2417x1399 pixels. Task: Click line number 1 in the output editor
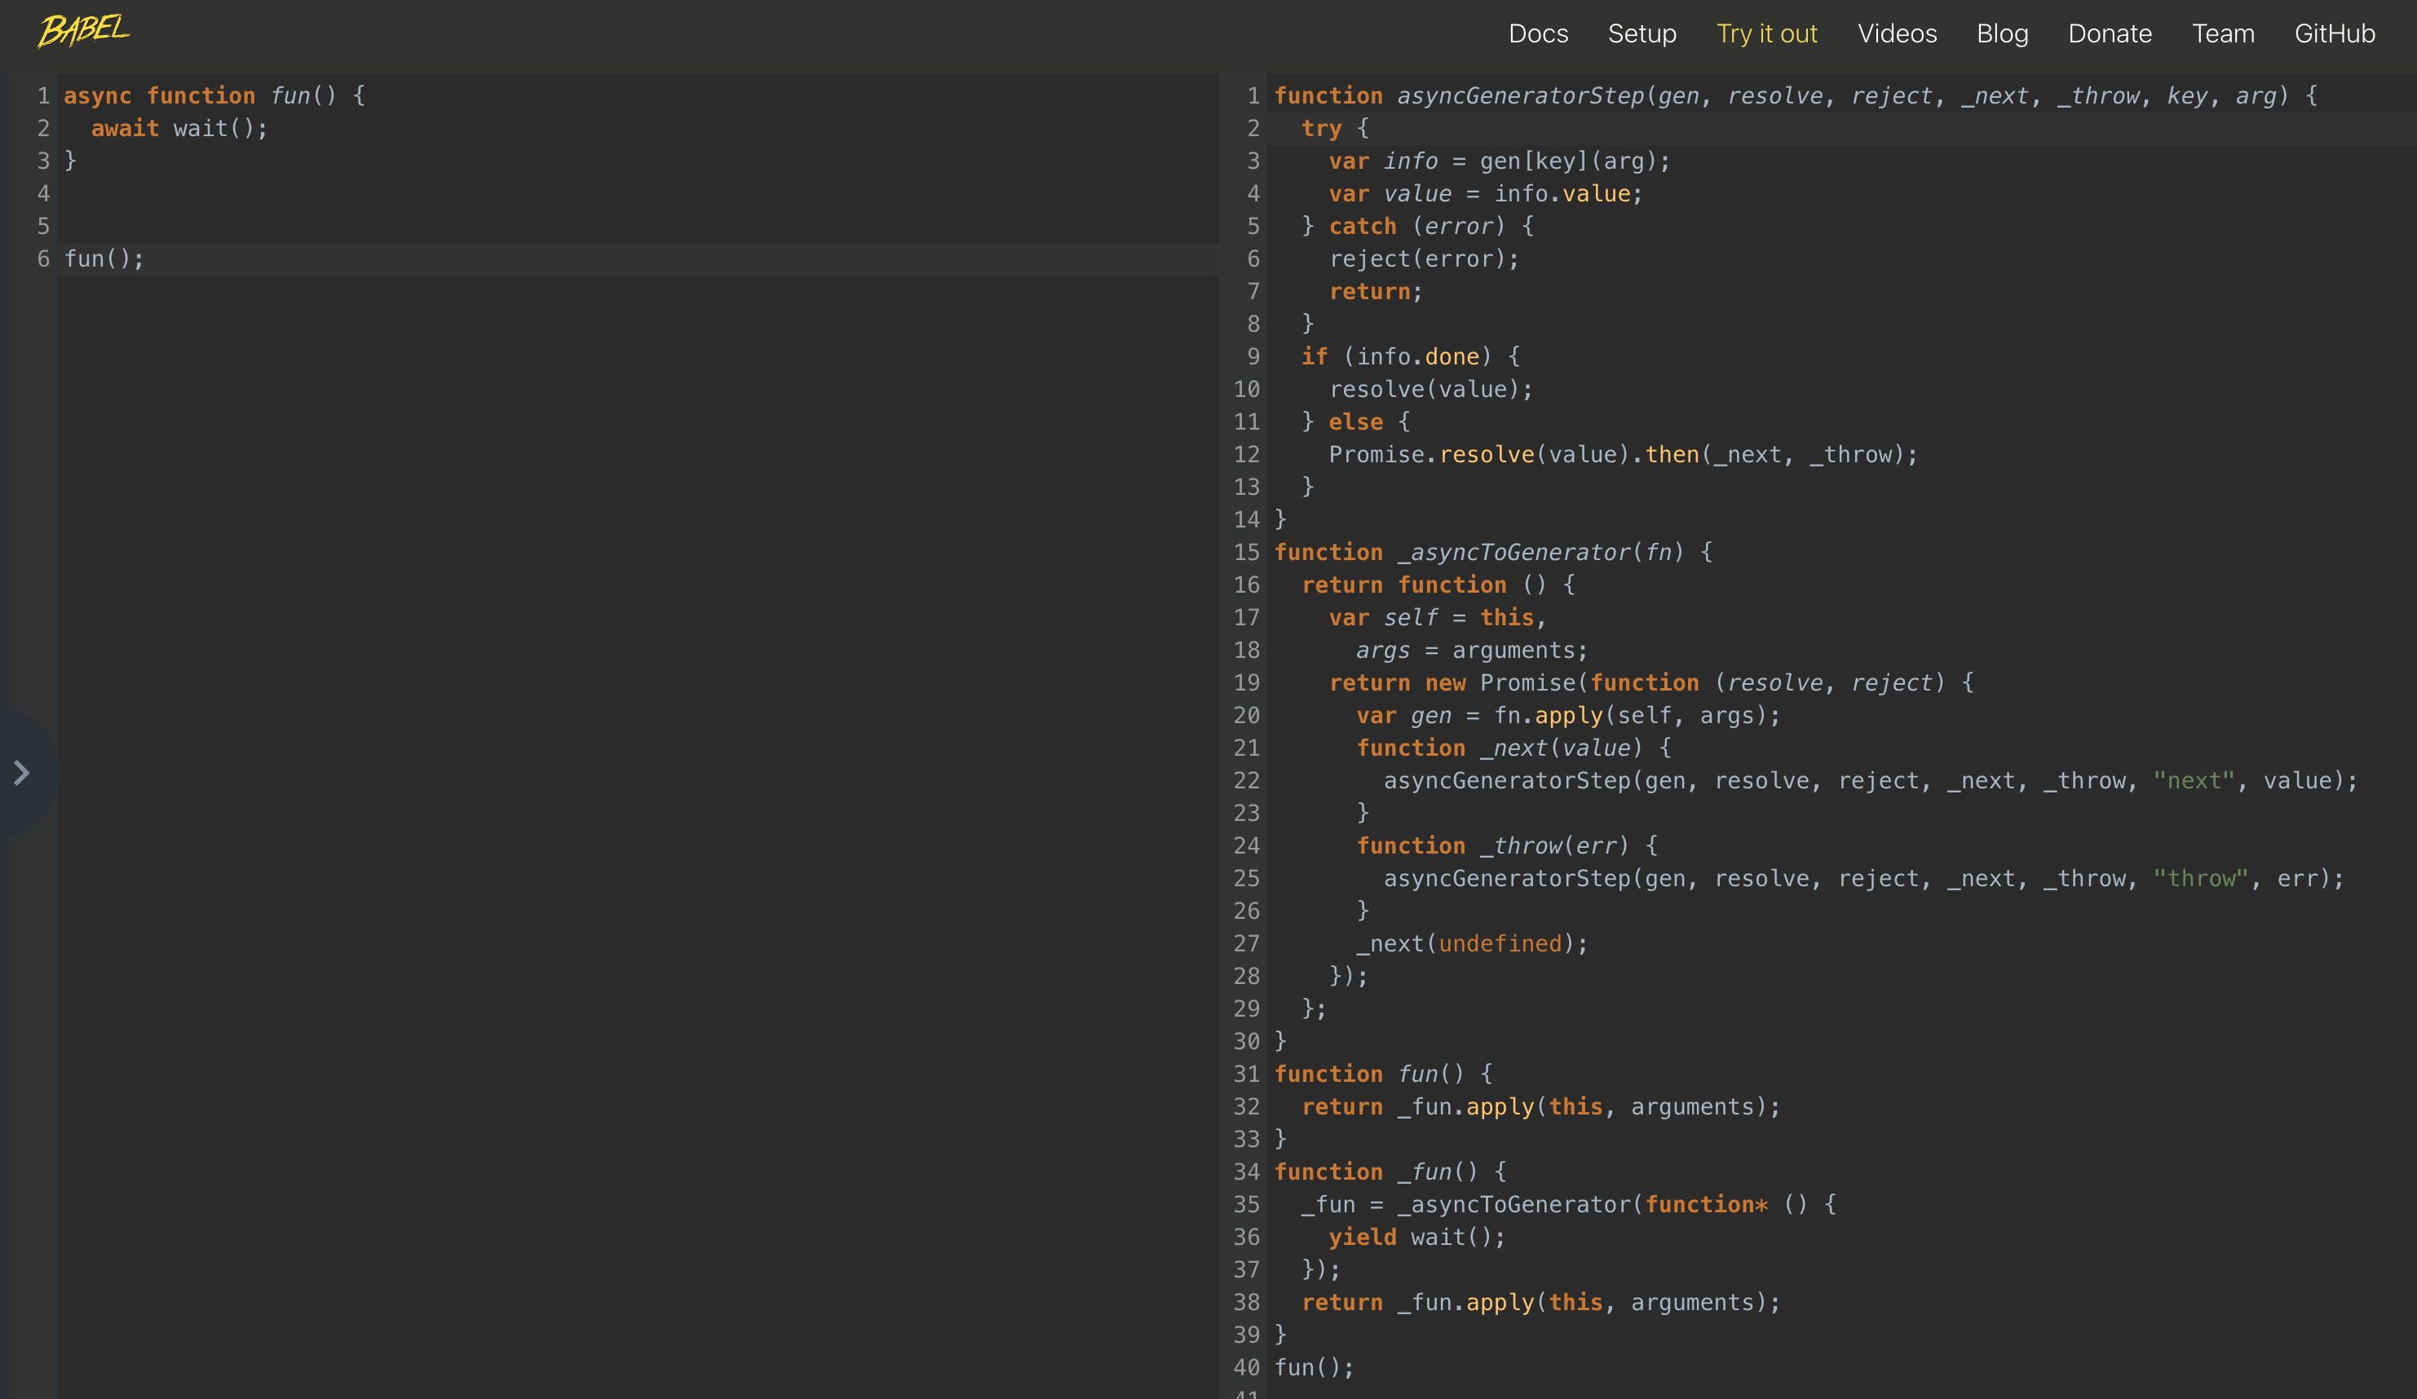click(1253, 95)
